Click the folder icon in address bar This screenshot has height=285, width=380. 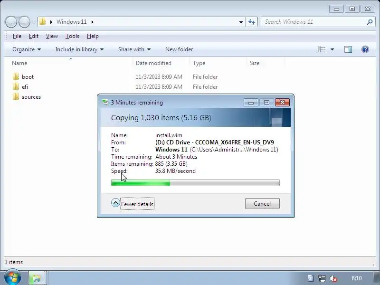(x=43, y=22)
